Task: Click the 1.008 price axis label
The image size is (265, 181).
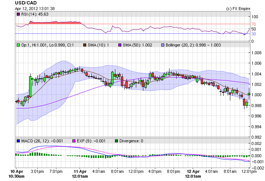Action: [256, 53]
